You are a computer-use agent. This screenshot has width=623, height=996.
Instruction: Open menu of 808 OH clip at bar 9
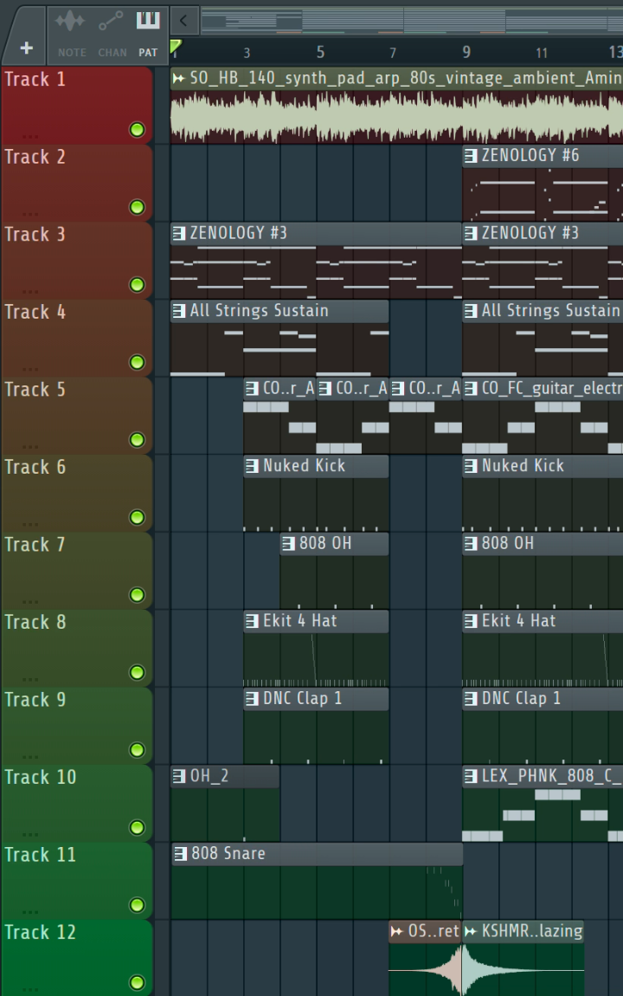pyautogui.click(x=471, y=543)
